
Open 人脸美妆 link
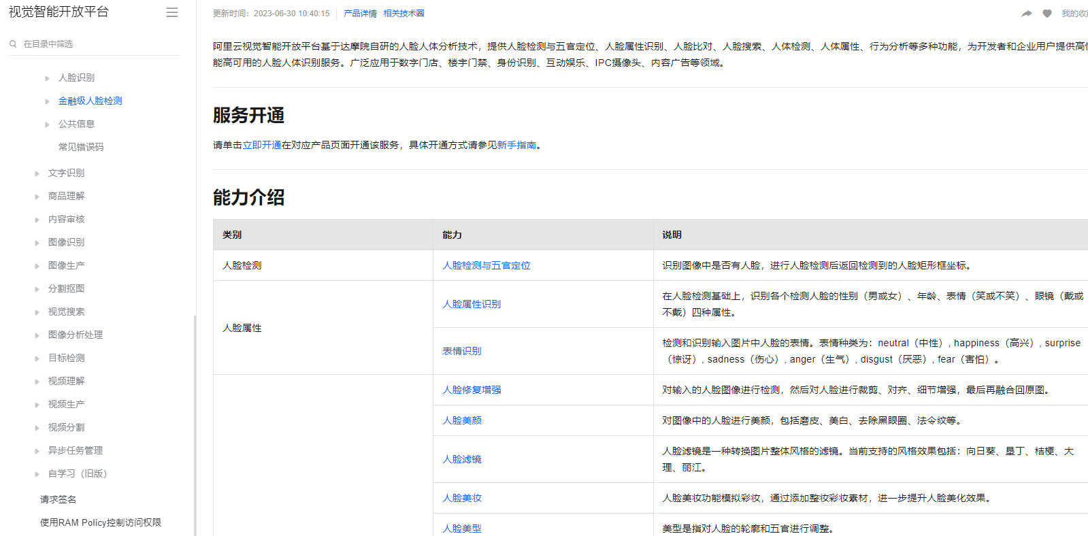[462, 498]
